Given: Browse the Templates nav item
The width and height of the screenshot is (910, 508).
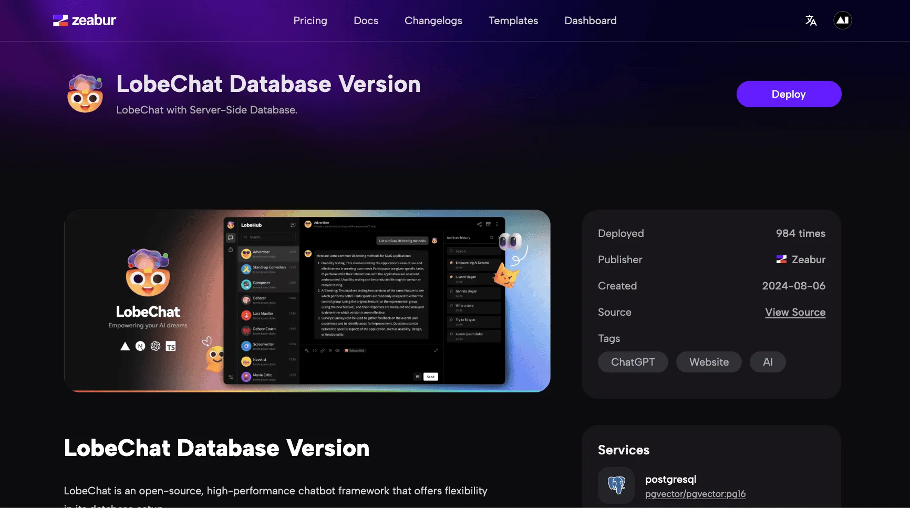Looking at the screenshot, I should (513, 20).
